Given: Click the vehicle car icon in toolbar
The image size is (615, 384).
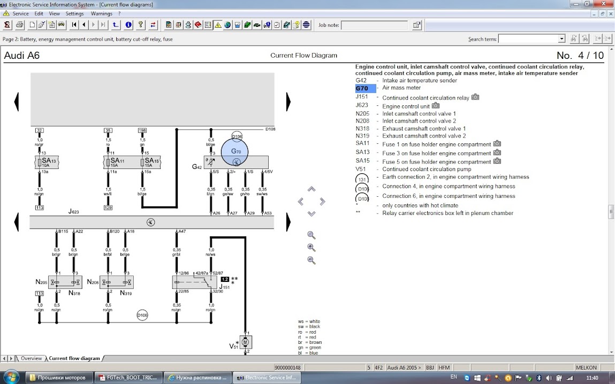Looking at the screenshot, I should (62, 25).
